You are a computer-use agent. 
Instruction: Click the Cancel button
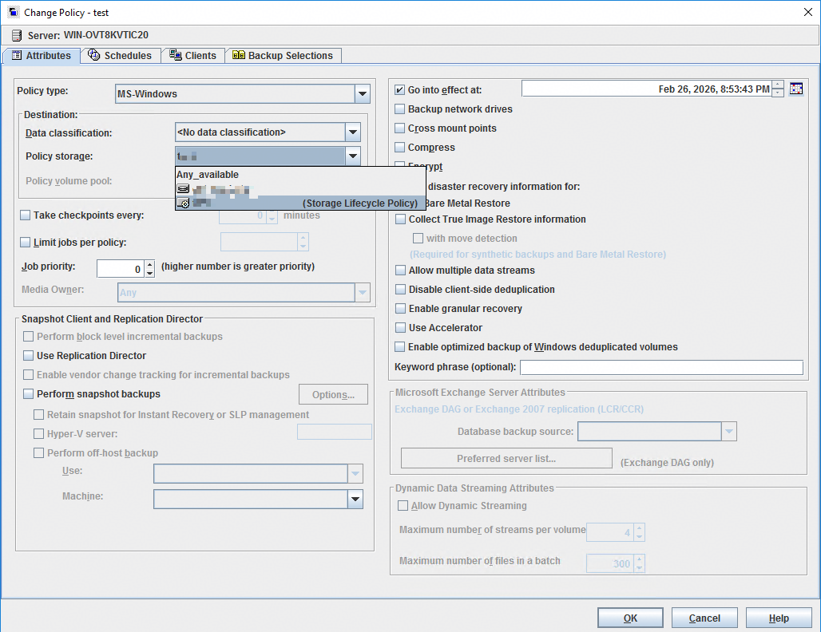704,618
